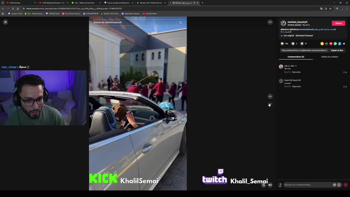Go to next video with down chevron
Viewport: 350px width, 197px height.
(270, 105)
